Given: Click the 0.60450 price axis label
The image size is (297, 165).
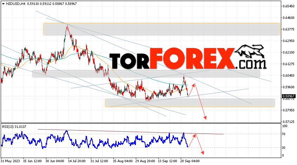Looking at the screenshot, I should (x=289, y=75).
